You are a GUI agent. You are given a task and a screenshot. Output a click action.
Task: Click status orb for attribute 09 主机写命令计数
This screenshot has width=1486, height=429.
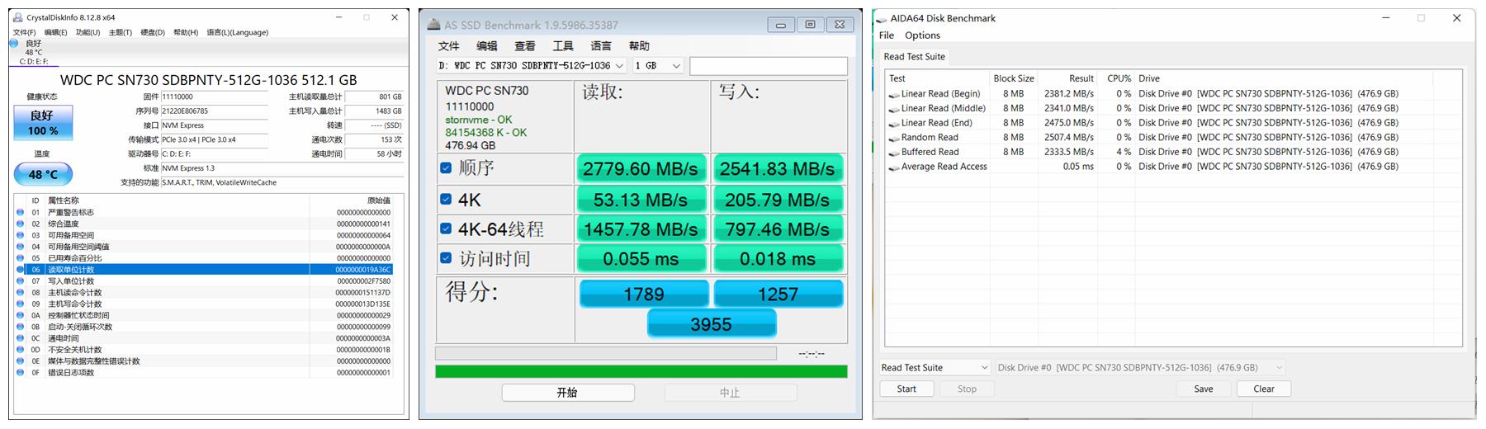point(21,304)
